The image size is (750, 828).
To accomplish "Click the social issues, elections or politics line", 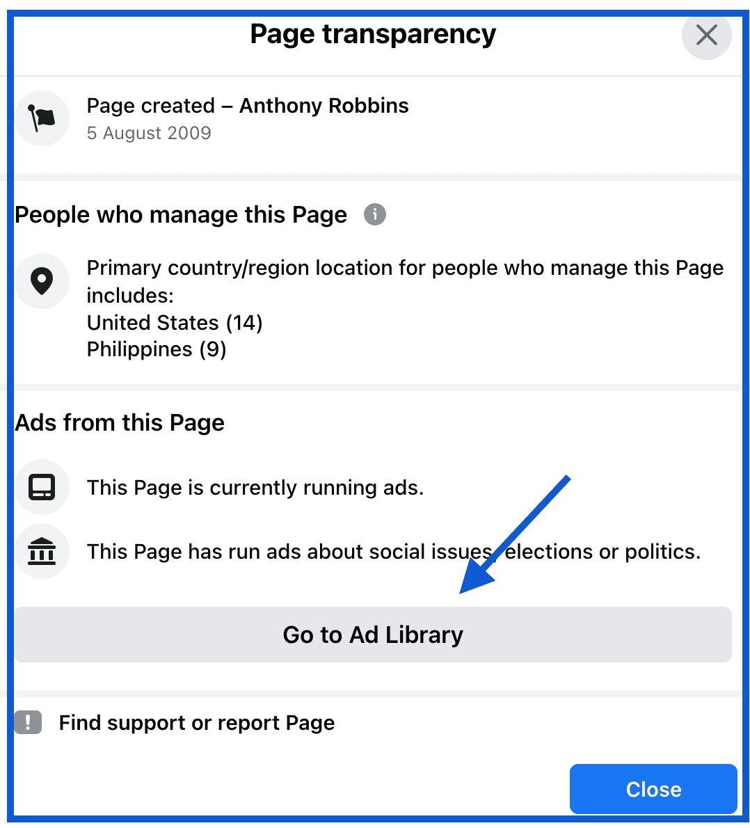I will point(394,552).
